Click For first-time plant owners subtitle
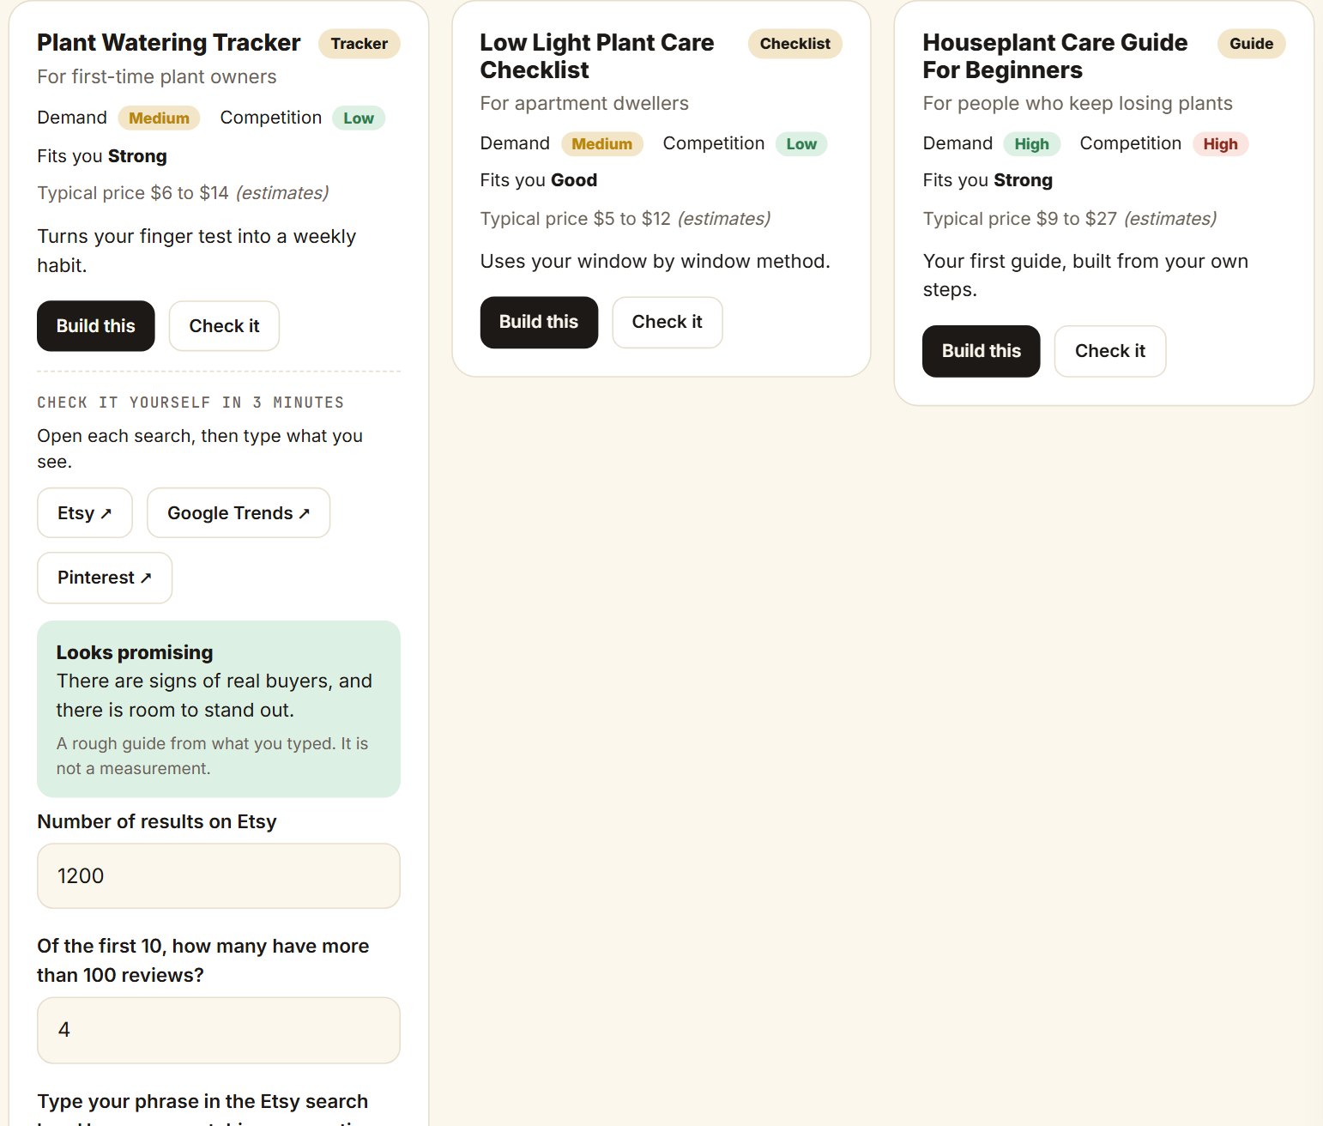The height and width of the screenshot is (1126, 1323). pos(157,76)
